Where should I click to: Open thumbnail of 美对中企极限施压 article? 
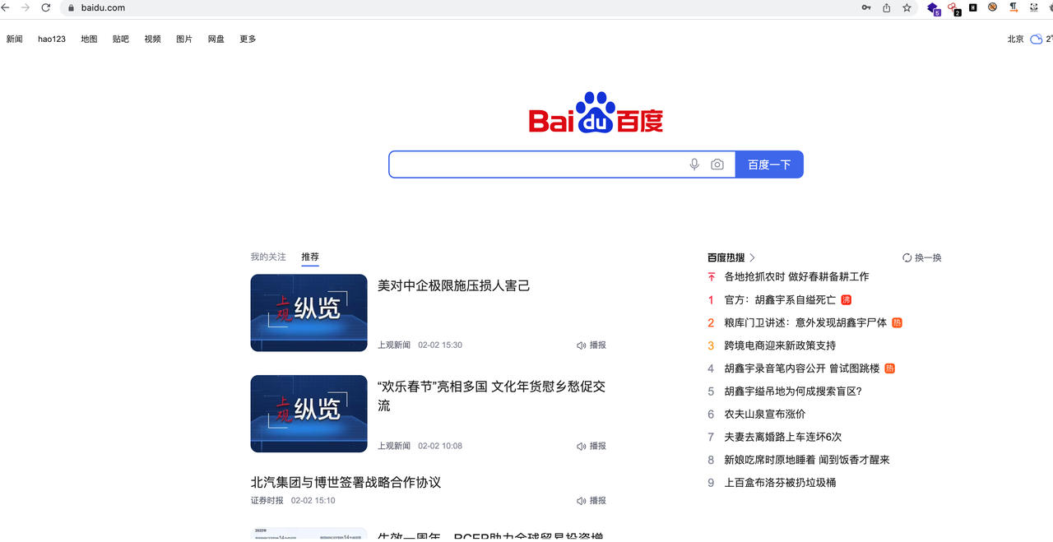coord(308,313)
